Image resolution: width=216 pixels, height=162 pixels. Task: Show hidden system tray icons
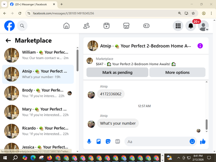(x=178, y=158)
